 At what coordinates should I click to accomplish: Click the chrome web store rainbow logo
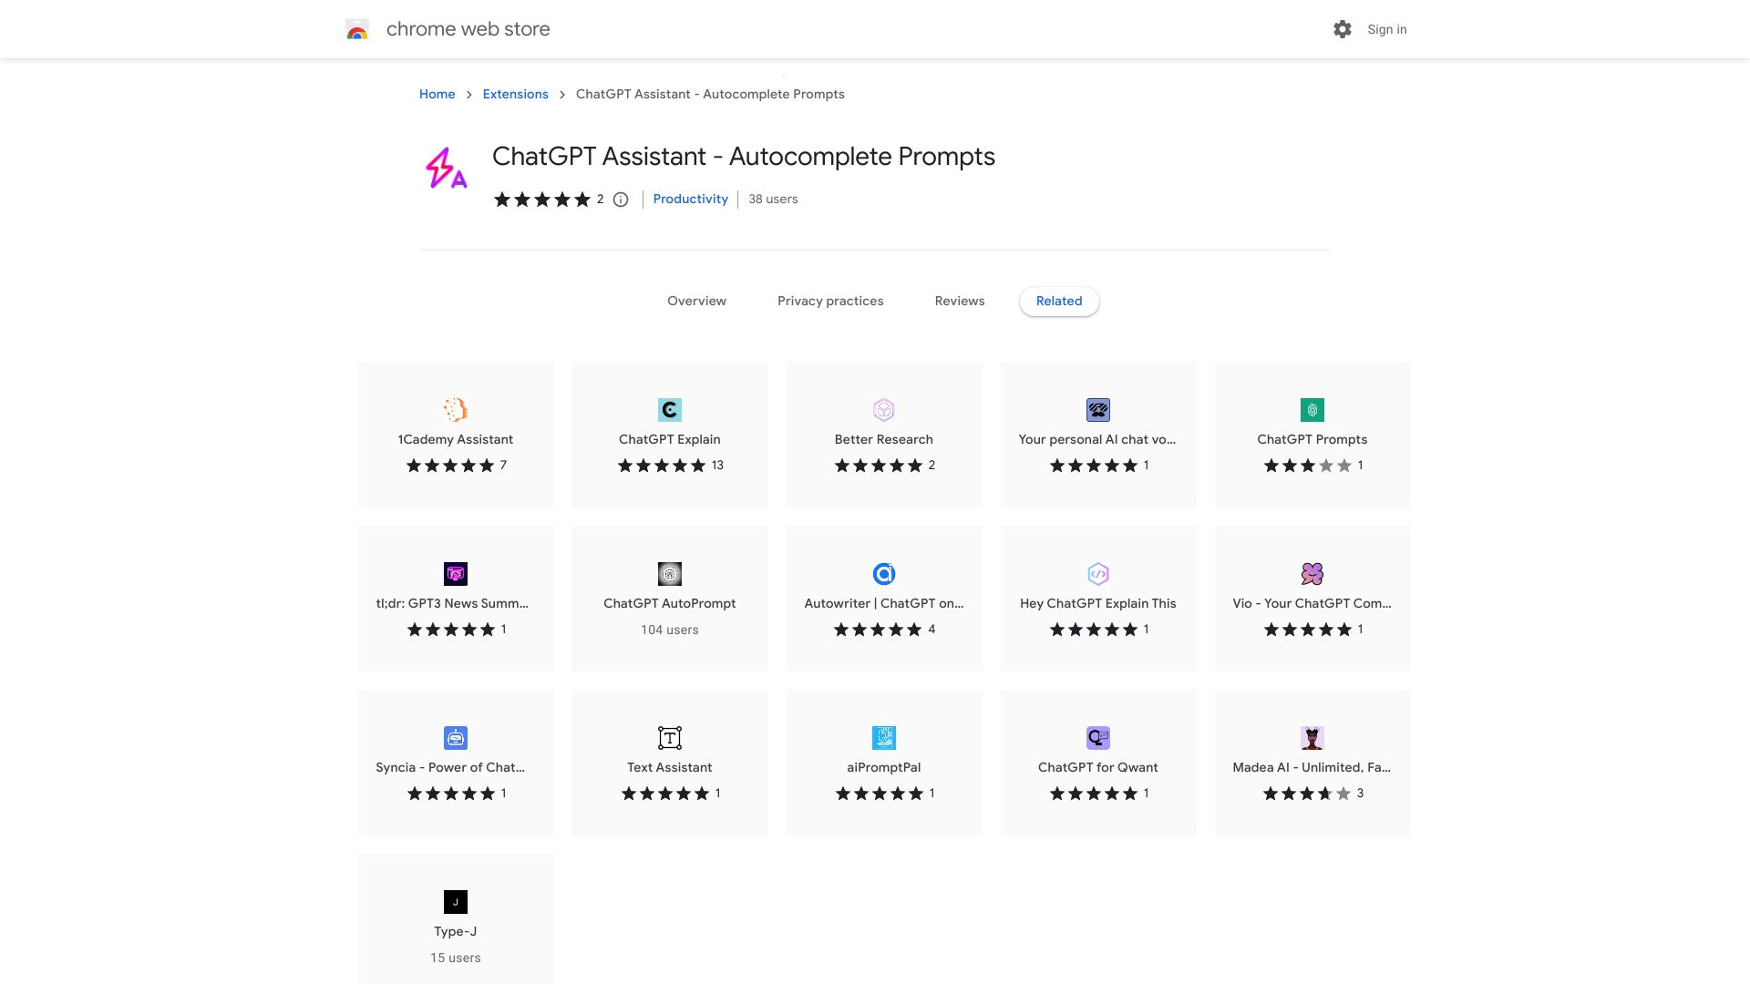point(358,29)
